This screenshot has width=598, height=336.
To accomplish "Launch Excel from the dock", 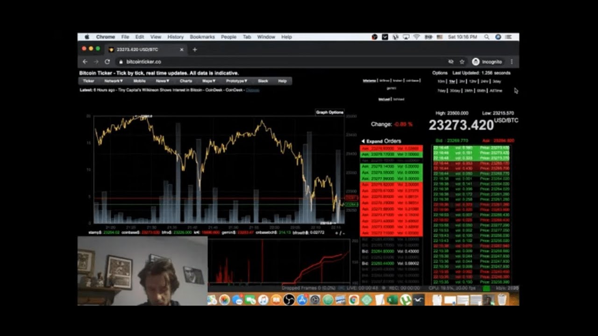I will pyautogui.click(x=392, y=300).
